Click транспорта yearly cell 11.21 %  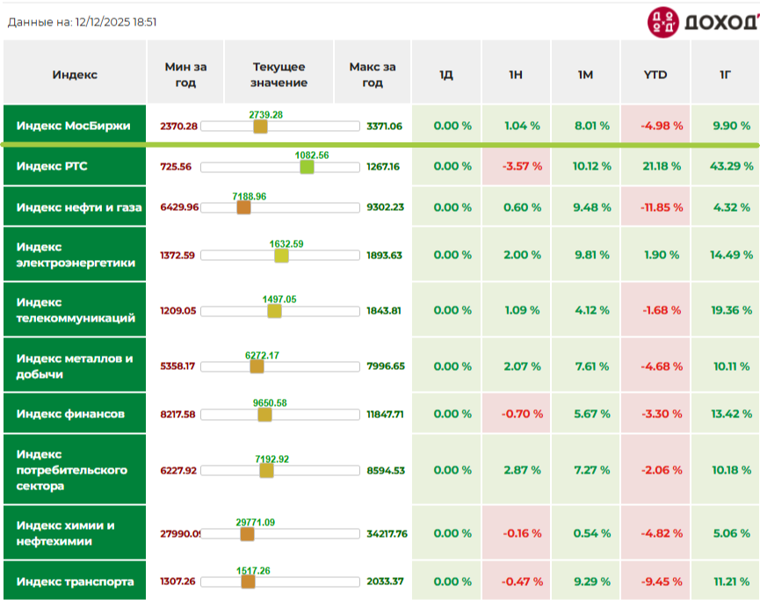[x=725, y=581]
